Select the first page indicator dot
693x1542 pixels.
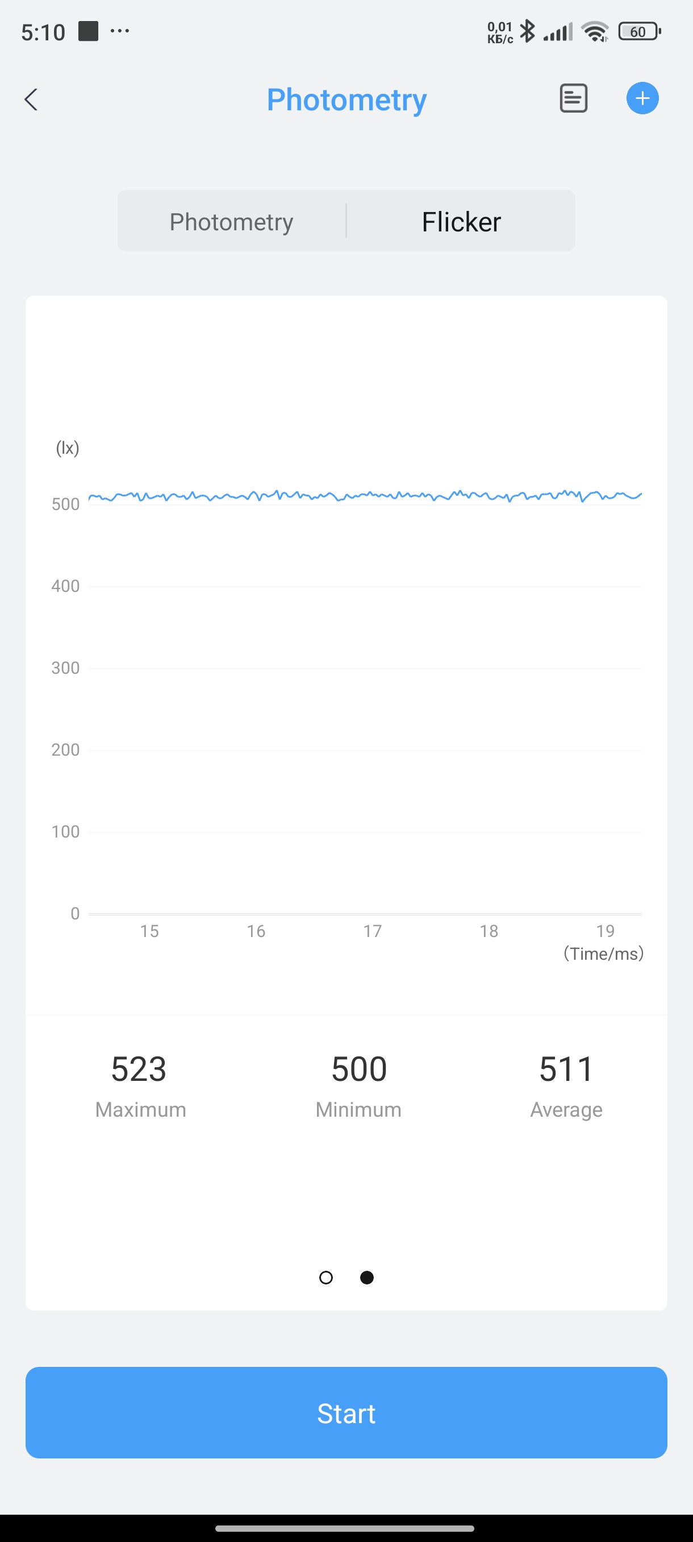click(x=326, y=1278)
